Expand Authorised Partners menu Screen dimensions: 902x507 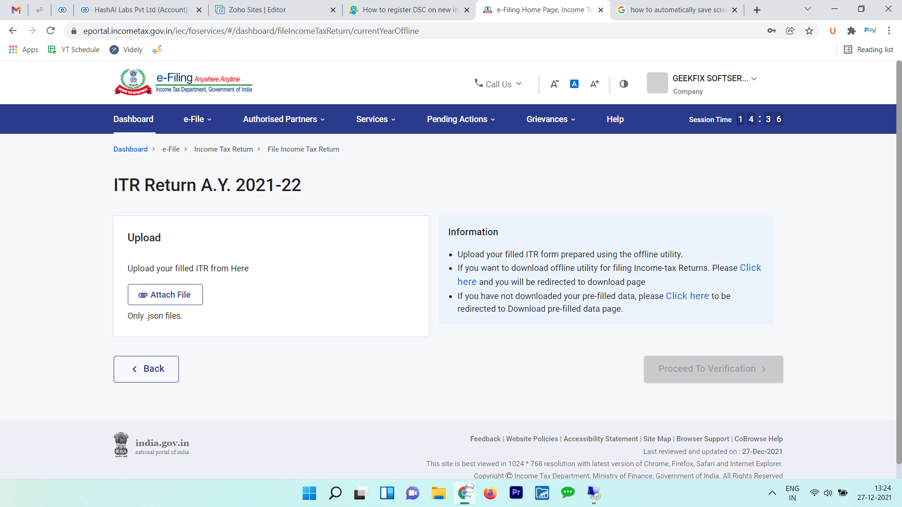click(x=284, y=119)
